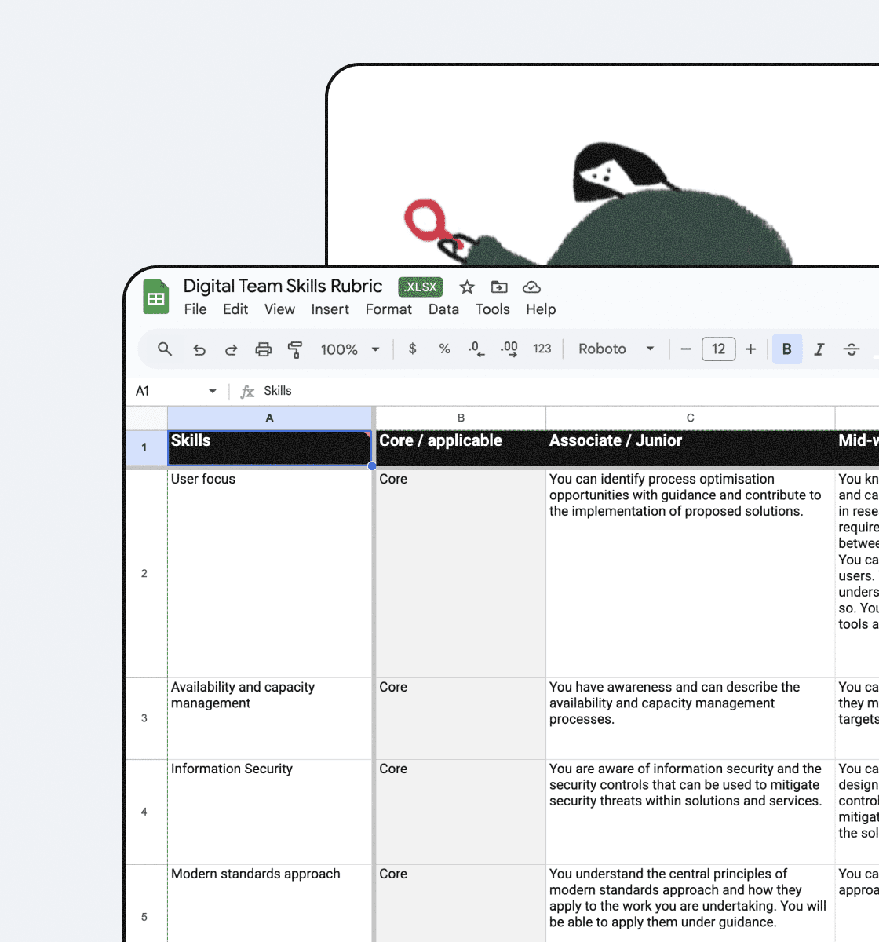
Task: Star the Digital Team Skills Rubric document
Action: click(x=467, y=287)
